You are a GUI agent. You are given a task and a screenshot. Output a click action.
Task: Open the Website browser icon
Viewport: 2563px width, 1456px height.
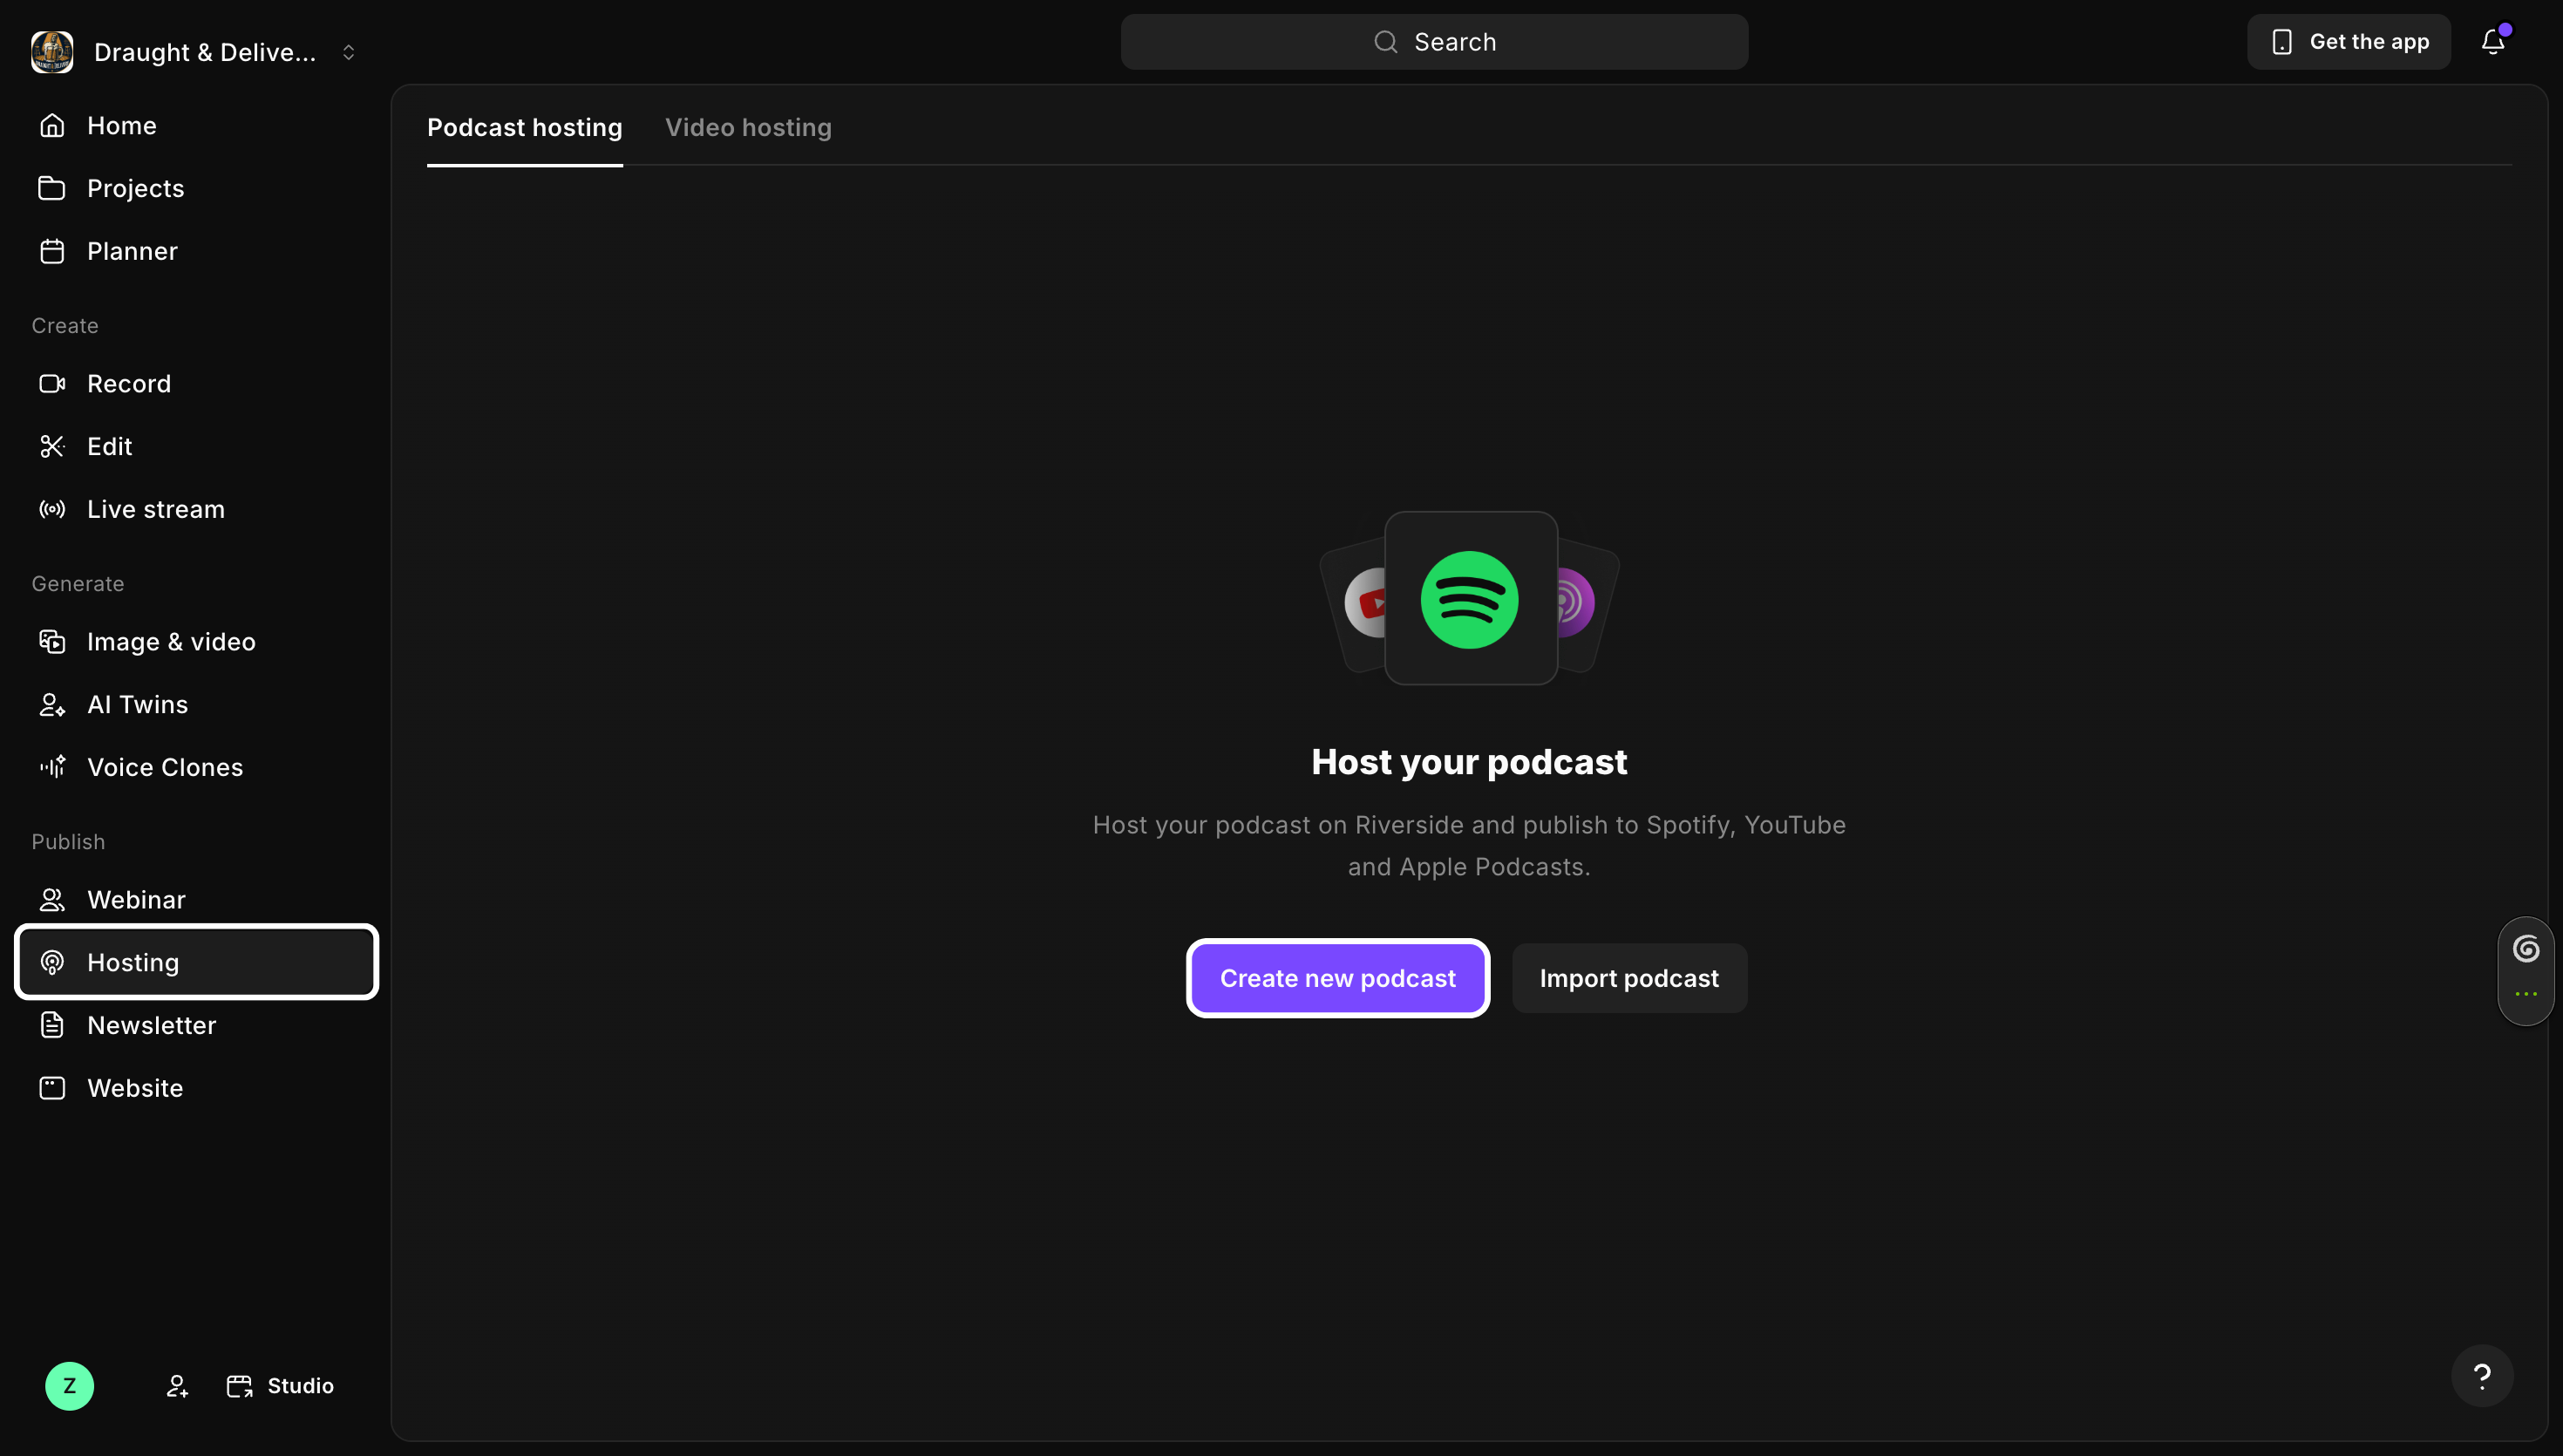tap(52, 1088)
